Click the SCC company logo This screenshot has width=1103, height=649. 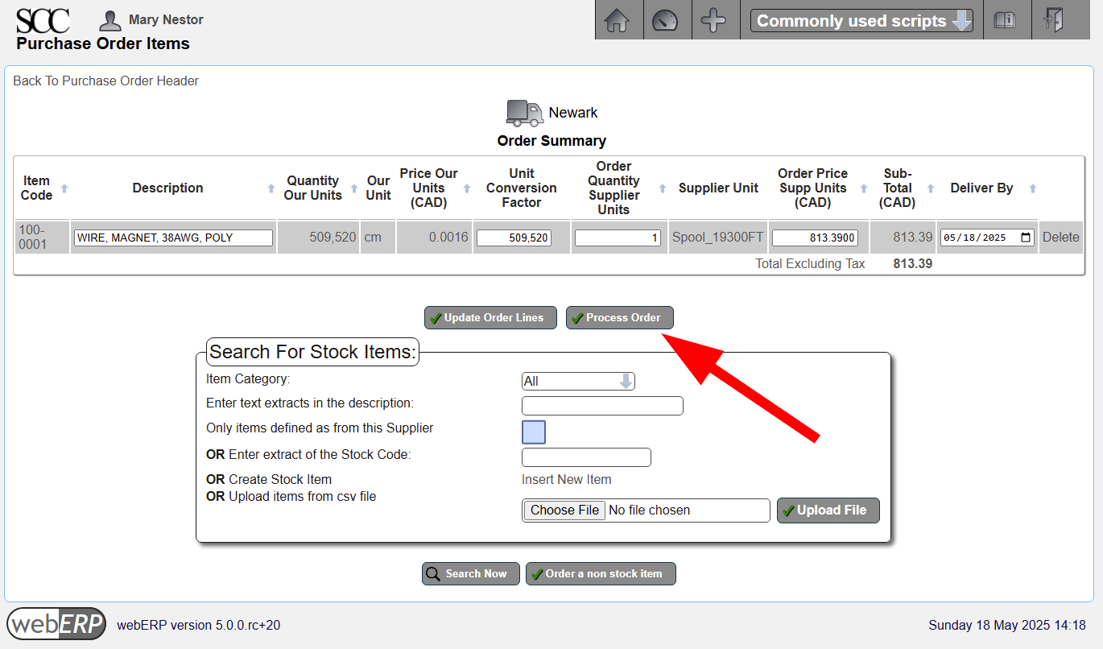point(43,20)
